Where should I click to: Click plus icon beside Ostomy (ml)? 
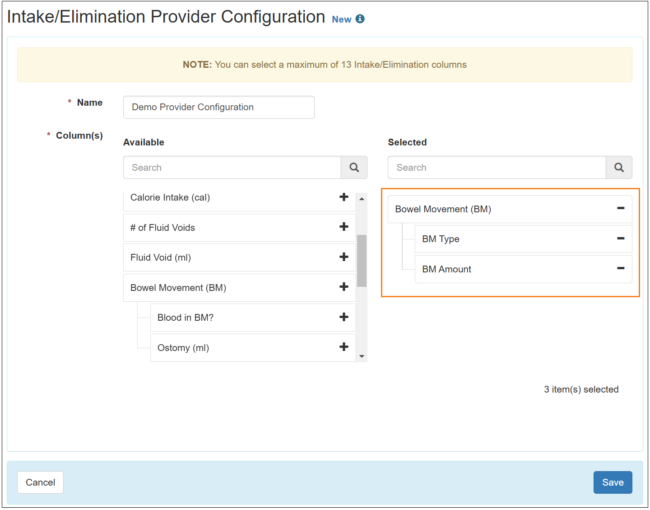coord(344,347)
